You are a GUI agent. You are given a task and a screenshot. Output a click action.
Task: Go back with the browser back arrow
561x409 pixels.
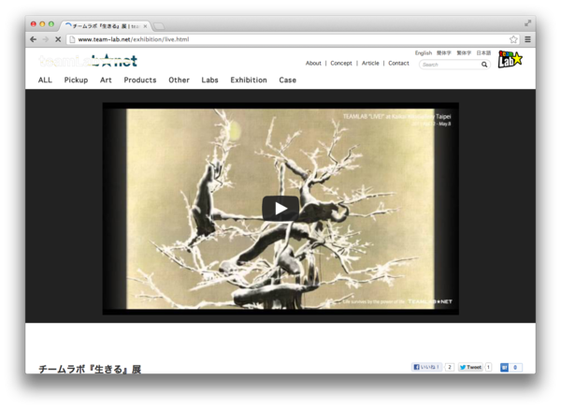pos(34,39)
